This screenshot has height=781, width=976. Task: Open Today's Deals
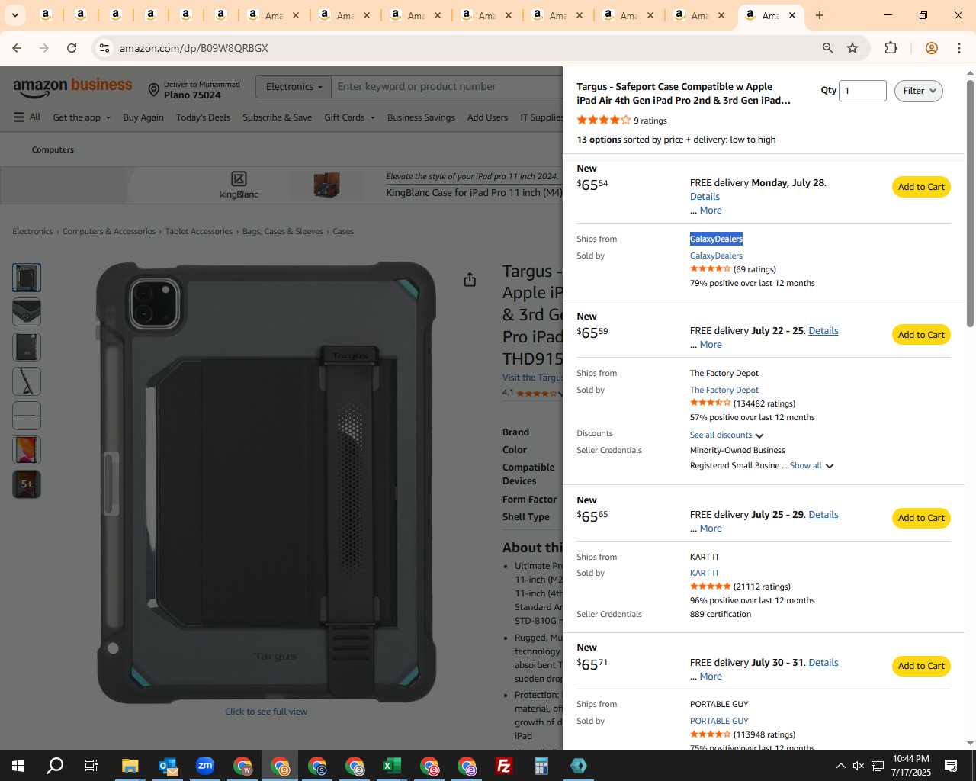203,117
